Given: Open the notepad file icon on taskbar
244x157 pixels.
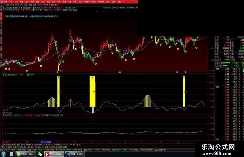Looking at the screenshot, I should pyautogui.click(x=11, y=154).
